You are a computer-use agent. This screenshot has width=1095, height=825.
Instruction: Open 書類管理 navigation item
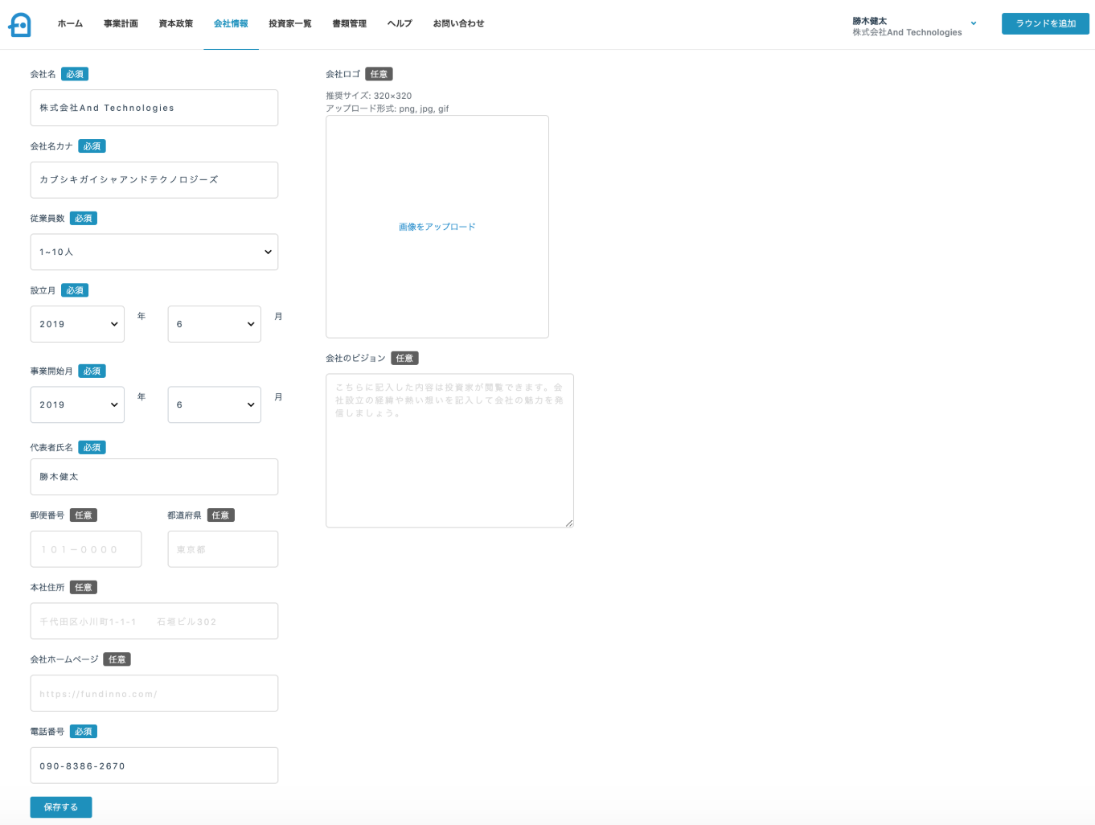coord(350,24)
